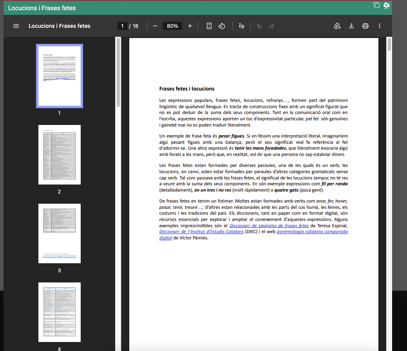Click the redo arrow in toolbar
Screen dimensions: 407x351
point(272,26)
